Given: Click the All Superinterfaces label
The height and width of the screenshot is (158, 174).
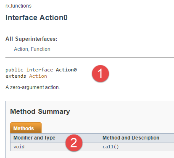Looking at the screenshot, I should pos(32,39).
